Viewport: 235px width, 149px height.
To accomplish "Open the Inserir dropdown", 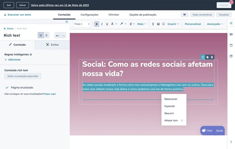I will 173,24.
